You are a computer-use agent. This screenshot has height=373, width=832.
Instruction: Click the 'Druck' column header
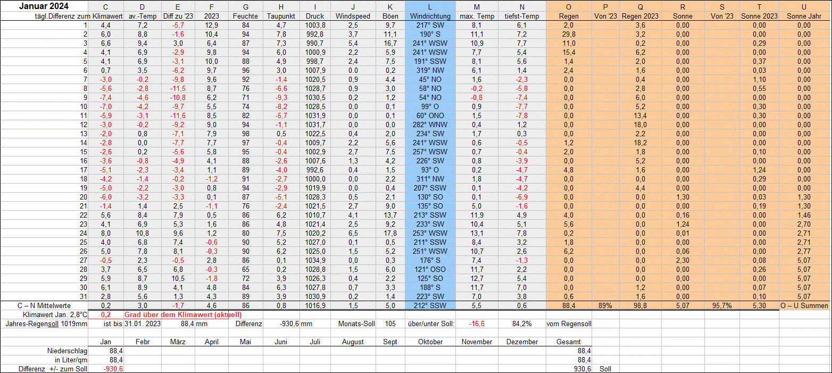[315, 16]
